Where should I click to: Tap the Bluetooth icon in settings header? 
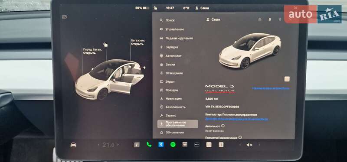280,19
